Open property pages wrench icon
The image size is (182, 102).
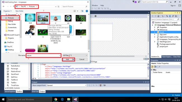(x=160, y=67)
